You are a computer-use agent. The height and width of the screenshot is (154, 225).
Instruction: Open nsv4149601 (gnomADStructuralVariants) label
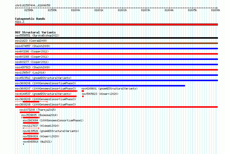click(109, 89)
